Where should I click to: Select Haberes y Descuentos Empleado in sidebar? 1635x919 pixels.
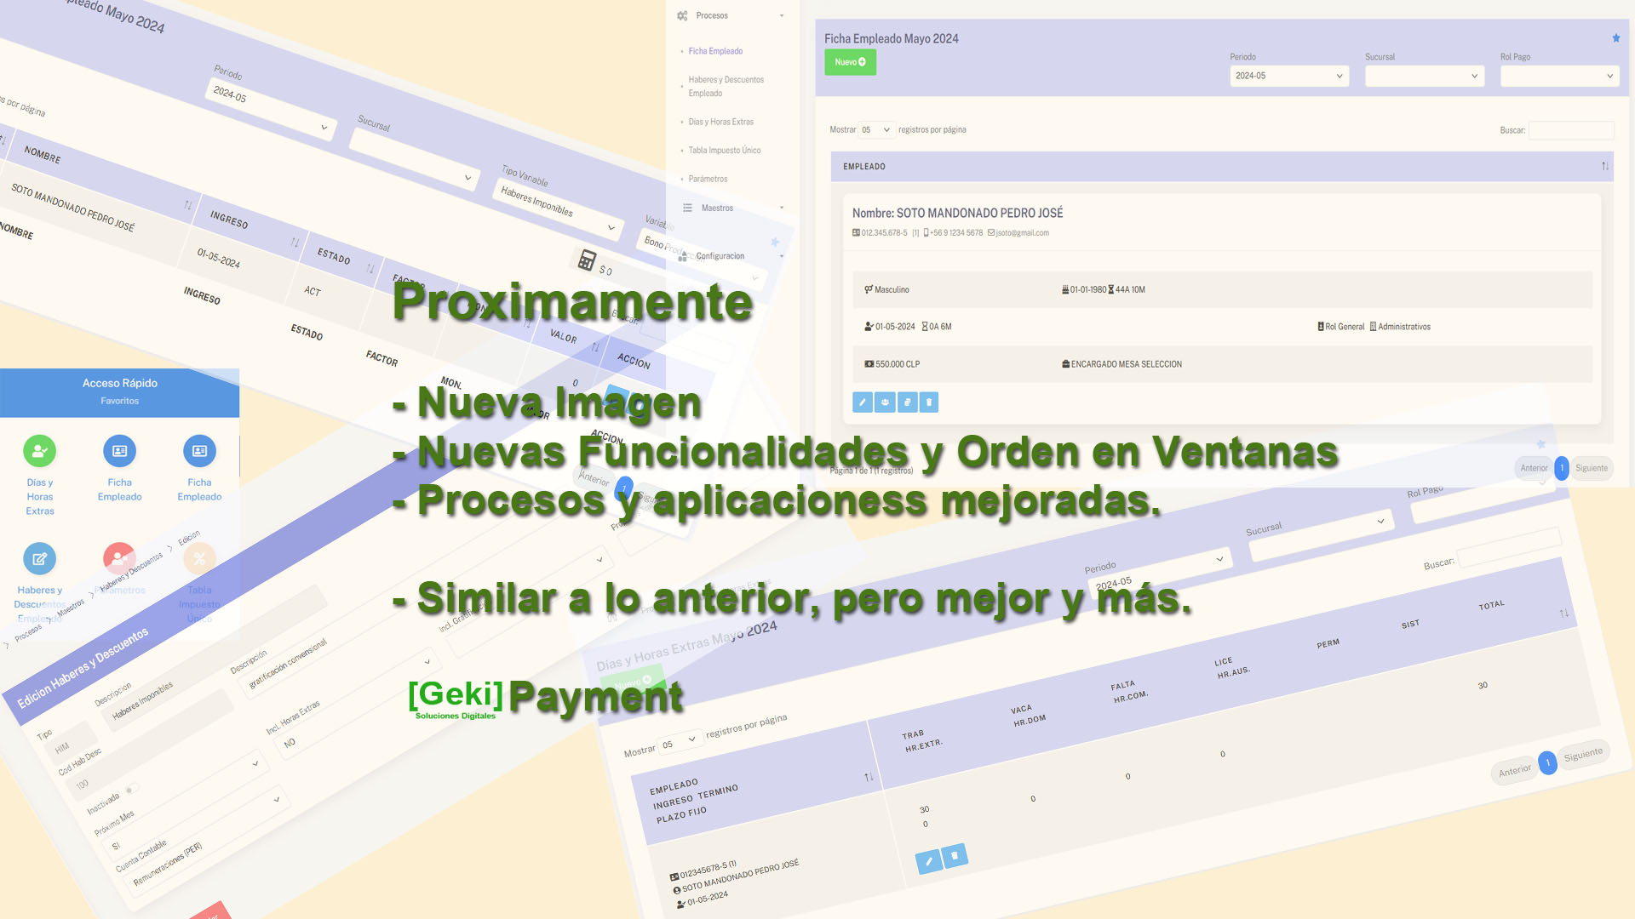[726, 87]
